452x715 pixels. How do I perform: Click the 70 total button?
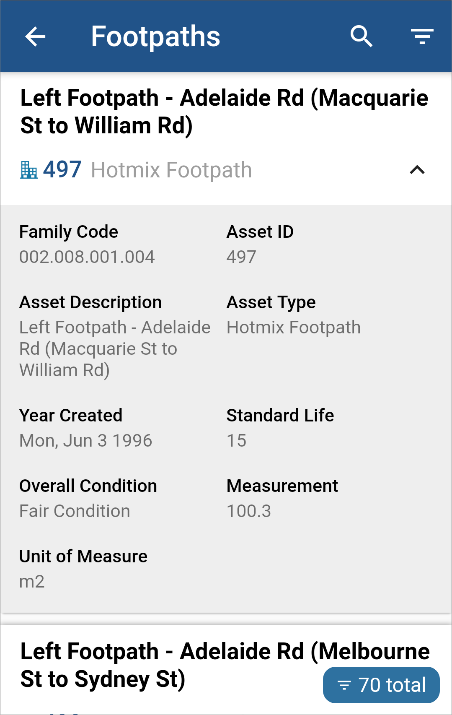coord(381,685)
